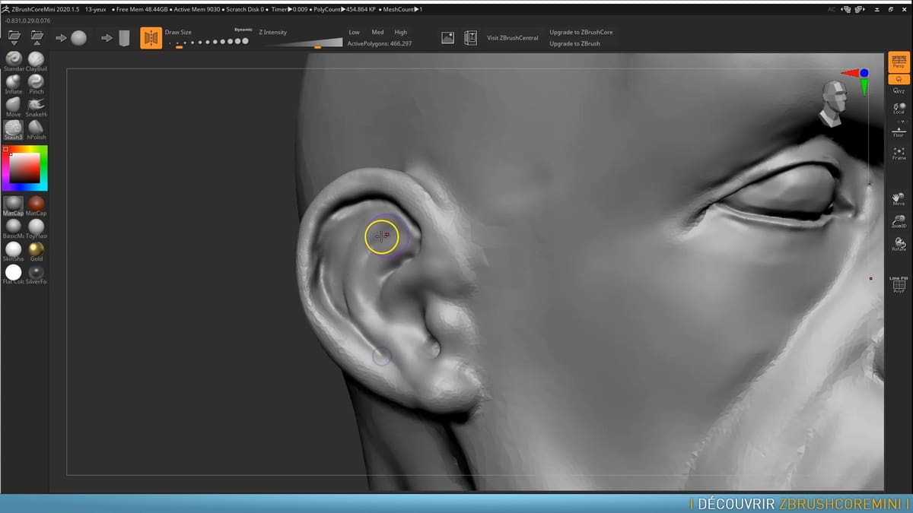Screen dimensions: 913x513
Task: Toggle the symmetry button
Action: (151, 38)
